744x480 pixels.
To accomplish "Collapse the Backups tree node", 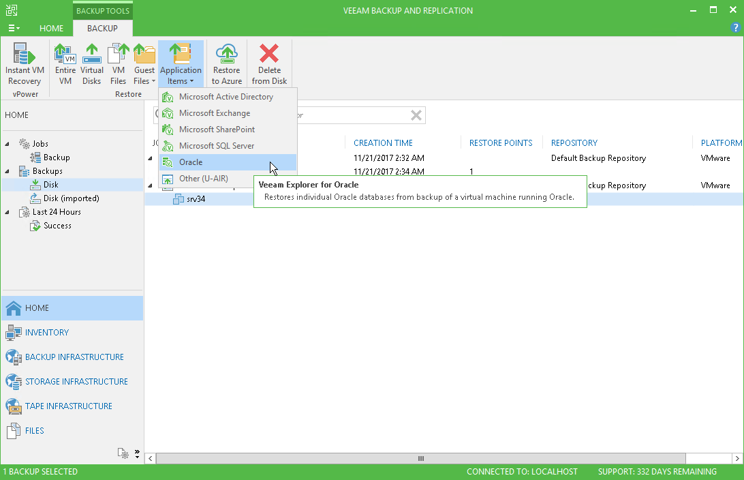I will [x=7, y=171].
